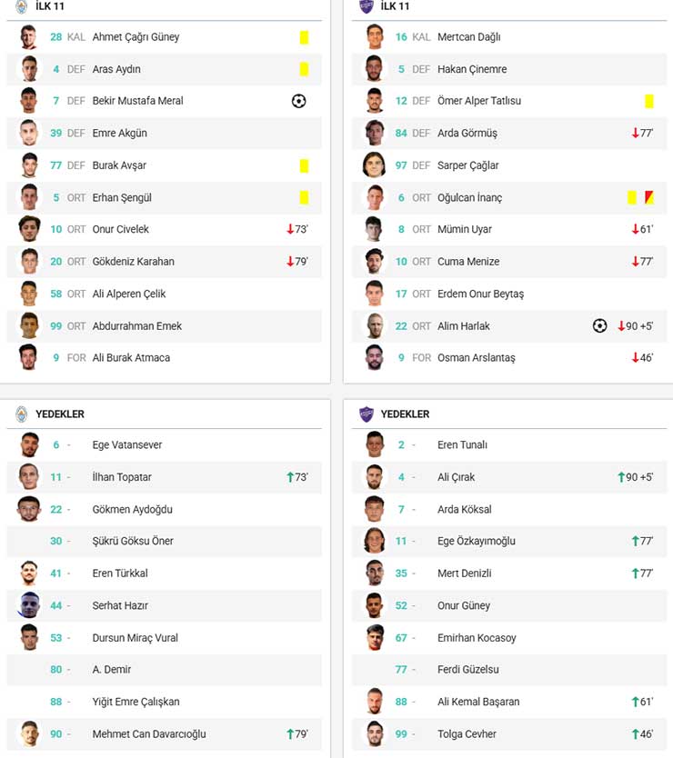Open Ali Burak Atmaca's player profile
The width and height of the screenshot is (673, 758).
coord(130,358)
